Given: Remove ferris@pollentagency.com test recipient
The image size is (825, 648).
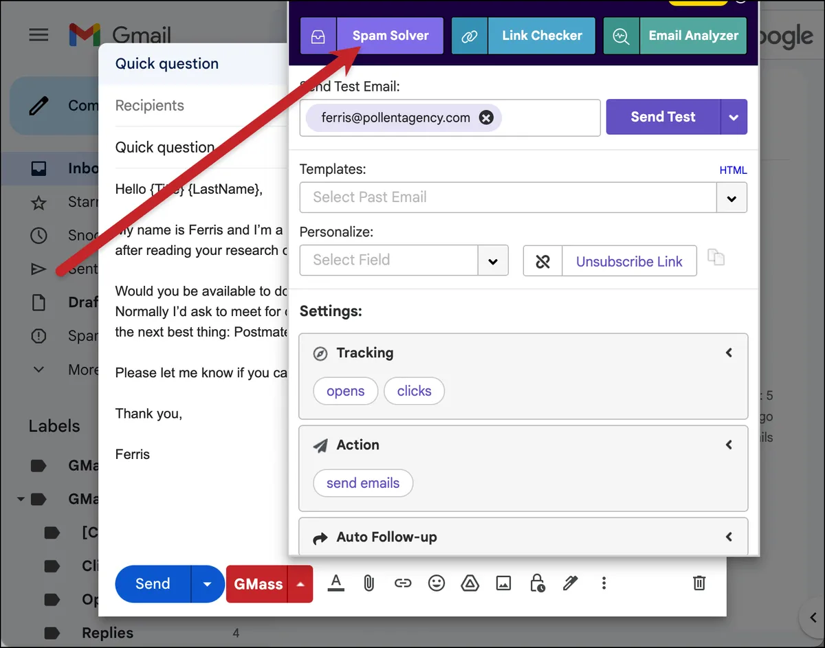Looking at the screenshot, I should [486, 118].
